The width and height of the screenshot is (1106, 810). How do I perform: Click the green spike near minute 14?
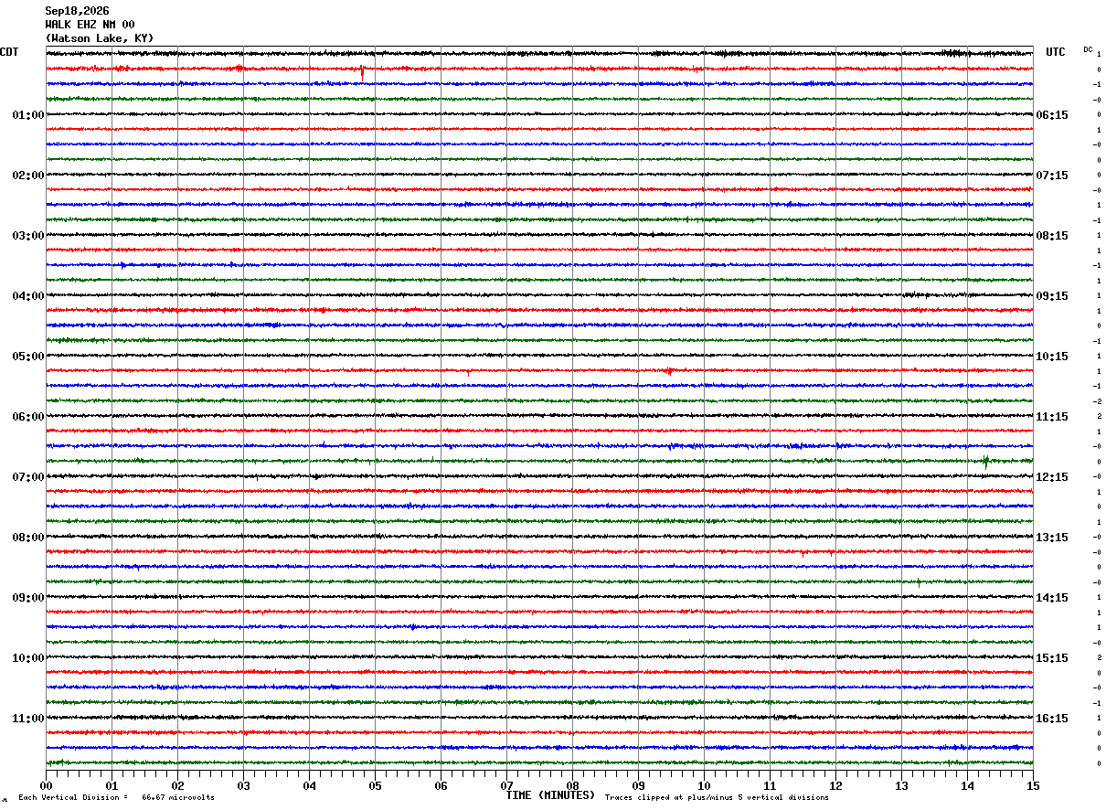coord(985,462)
